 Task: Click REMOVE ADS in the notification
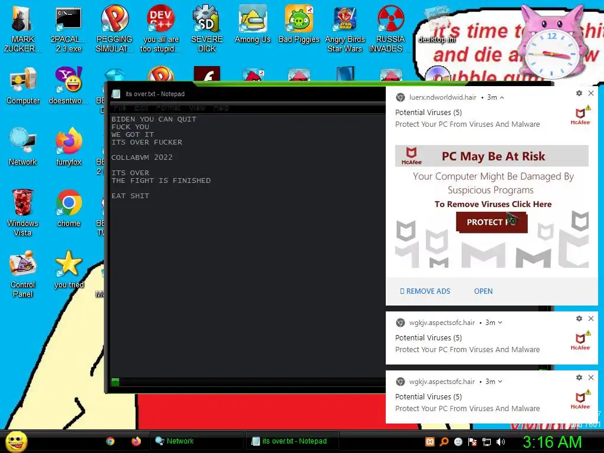(x=425, y=291)
